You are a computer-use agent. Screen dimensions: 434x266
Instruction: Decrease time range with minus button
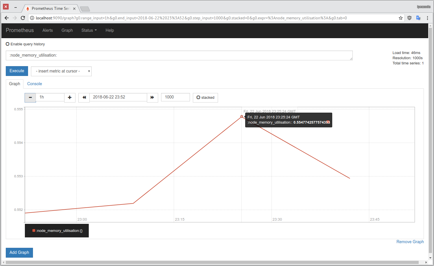click(30, 98)
